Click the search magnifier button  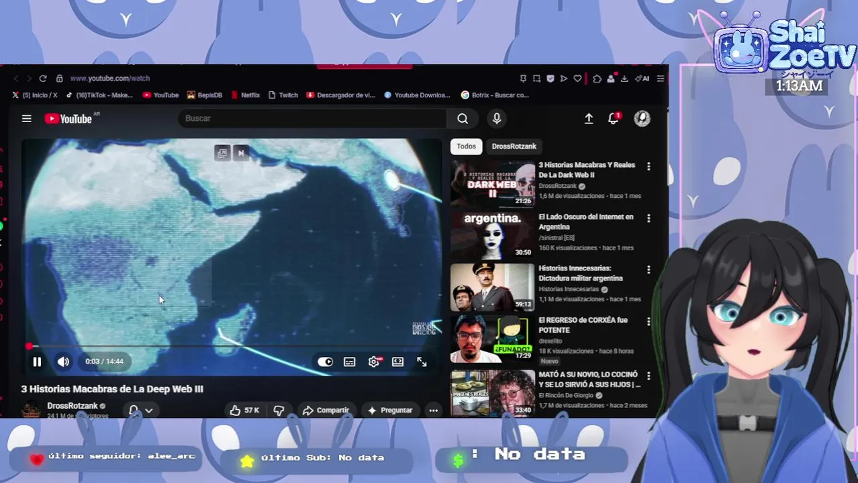(463, 119)
